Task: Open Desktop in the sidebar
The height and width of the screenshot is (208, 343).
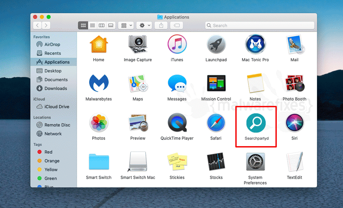Action: pyautogui.click(x=54, y=71)
